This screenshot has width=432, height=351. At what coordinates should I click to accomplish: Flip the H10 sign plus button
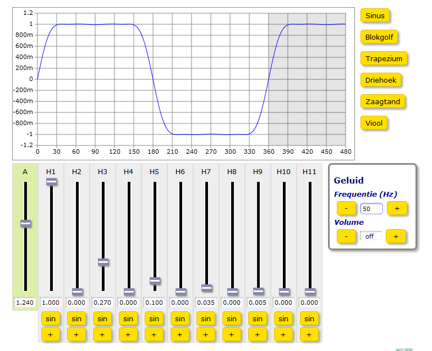pyautogui.click(x=283, y=334)
